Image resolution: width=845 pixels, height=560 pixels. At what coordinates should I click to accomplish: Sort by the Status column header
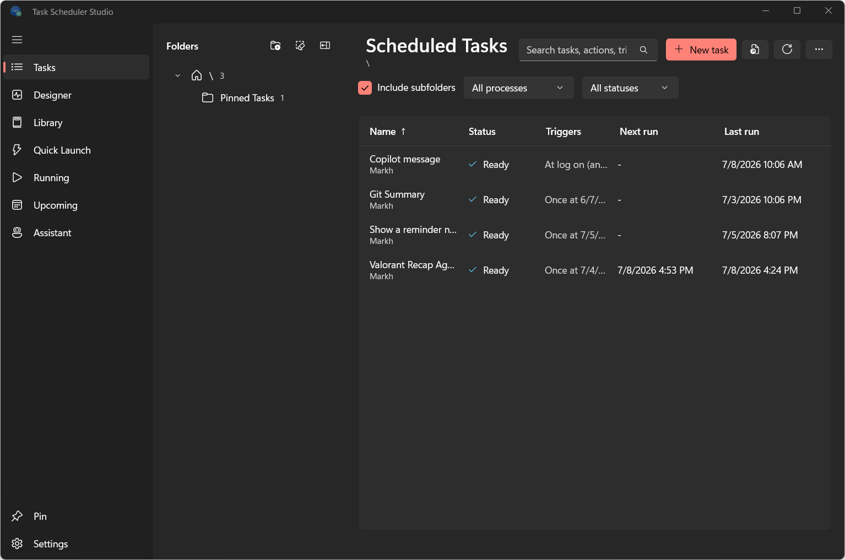click(x=482, y=132)
